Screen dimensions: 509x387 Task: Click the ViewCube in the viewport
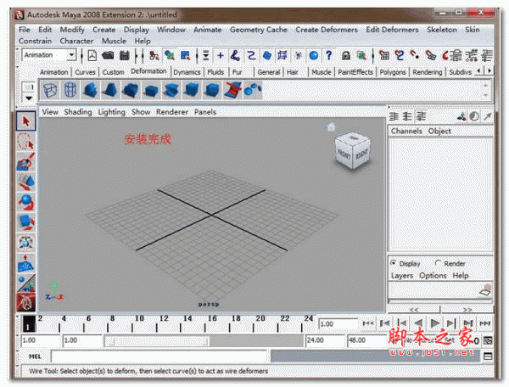point(350,151)
